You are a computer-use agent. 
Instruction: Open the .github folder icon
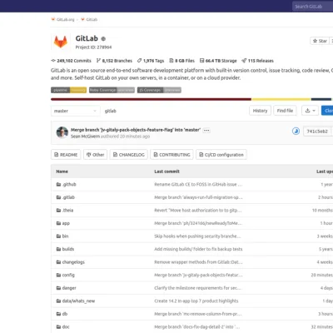[58, 184]
